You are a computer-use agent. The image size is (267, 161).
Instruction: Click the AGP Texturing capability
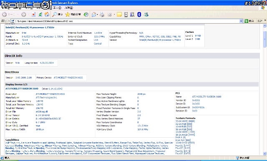pyautogui.click(x=13, y=143)
